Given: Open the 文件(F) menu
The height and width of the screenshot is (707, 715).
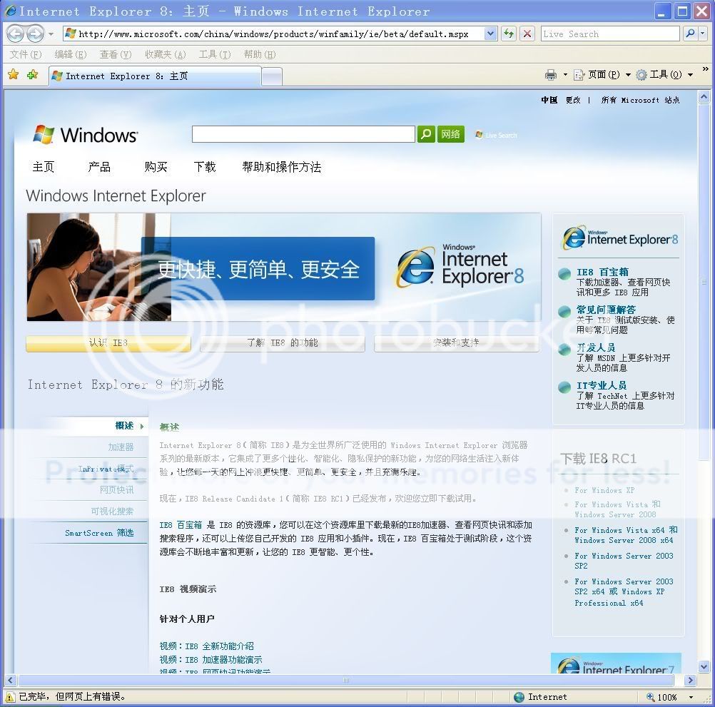Looking at the screenshot, I should click(26, 55).
